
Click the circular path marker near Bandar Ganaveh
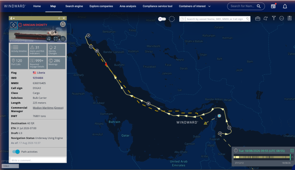[x=97, y=51]
